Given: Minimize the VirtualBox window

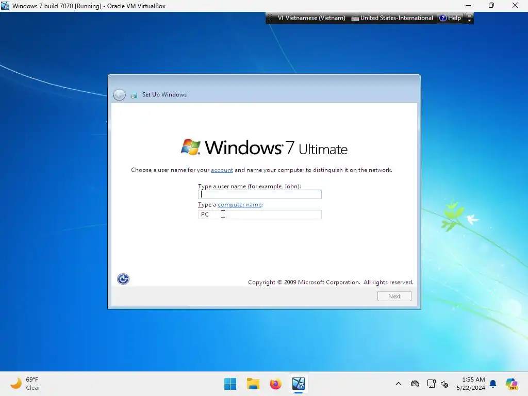Looking at the screenshot, I should click(468, 5).
